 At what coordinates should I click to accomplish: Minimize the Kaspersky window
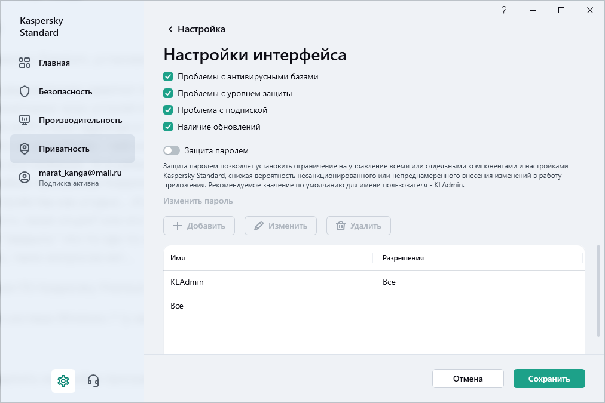[x=533, y=10]
